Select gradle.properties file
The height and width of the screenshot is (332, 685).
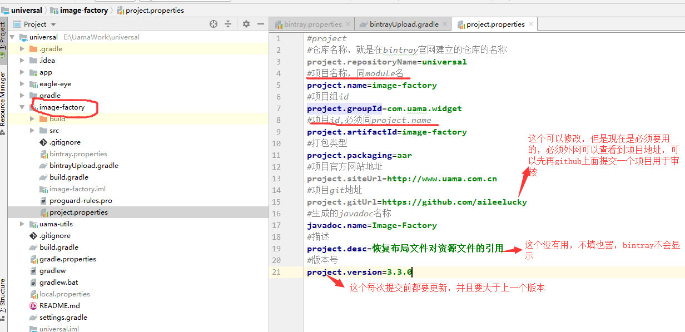tap(67, 259)
